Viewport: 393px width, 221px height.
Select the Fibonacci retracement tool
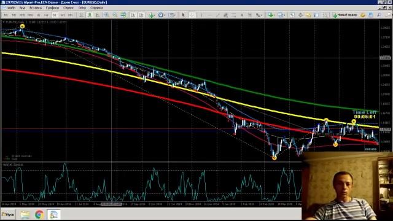point(233,15)
